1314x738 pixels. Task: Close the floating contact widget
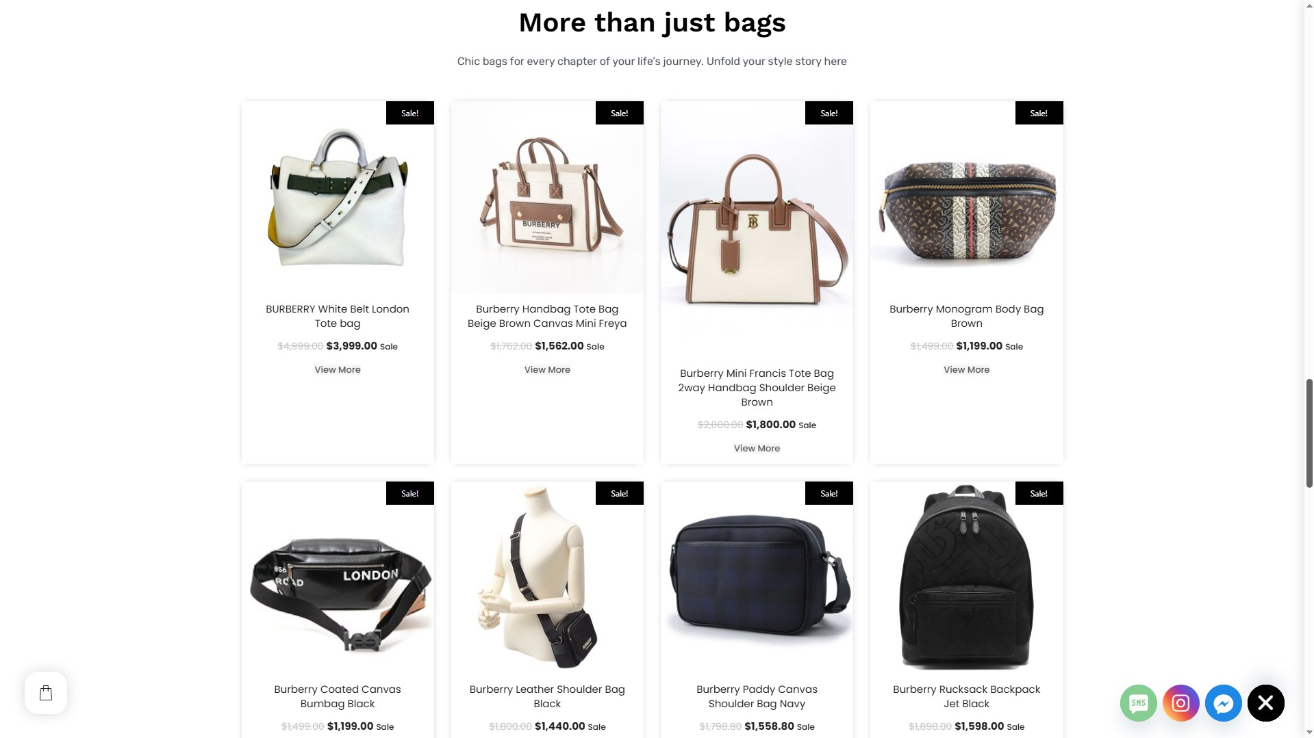click(x=1265, y=703)
